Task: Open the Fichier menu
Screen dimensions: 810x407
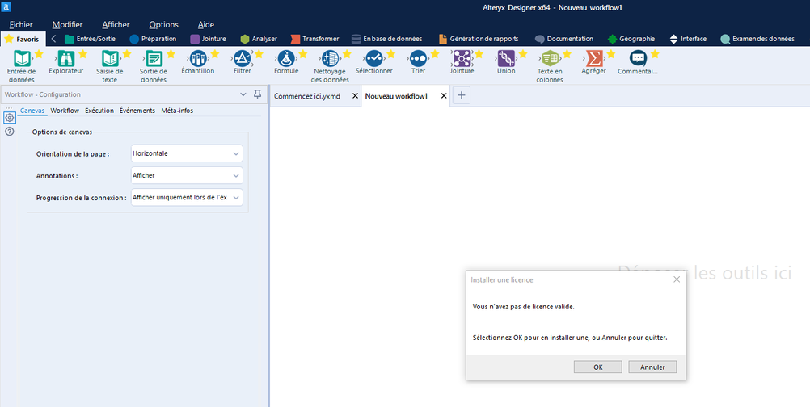Action: tap(21, 25)
